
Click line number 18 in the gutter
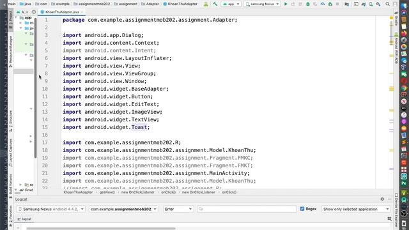tap(45, 150)
